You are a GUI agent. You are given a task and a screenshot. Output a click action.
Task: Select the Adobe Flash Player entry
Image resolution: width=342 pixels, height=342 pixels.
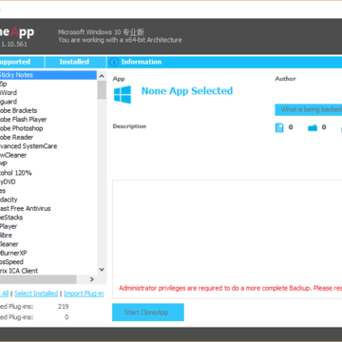(x=48, y=120)
